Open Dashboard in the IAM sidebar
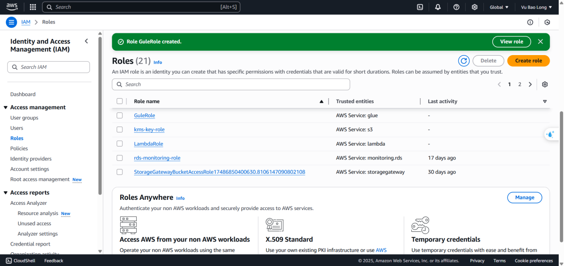The width and height of the screenshot is (564, 266). pos(23,94)
